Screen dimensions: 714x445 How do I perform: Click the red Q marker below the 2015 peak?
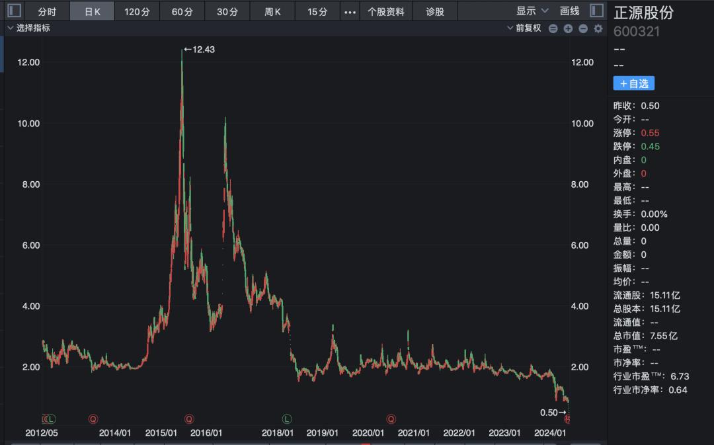tap(189, 419)
